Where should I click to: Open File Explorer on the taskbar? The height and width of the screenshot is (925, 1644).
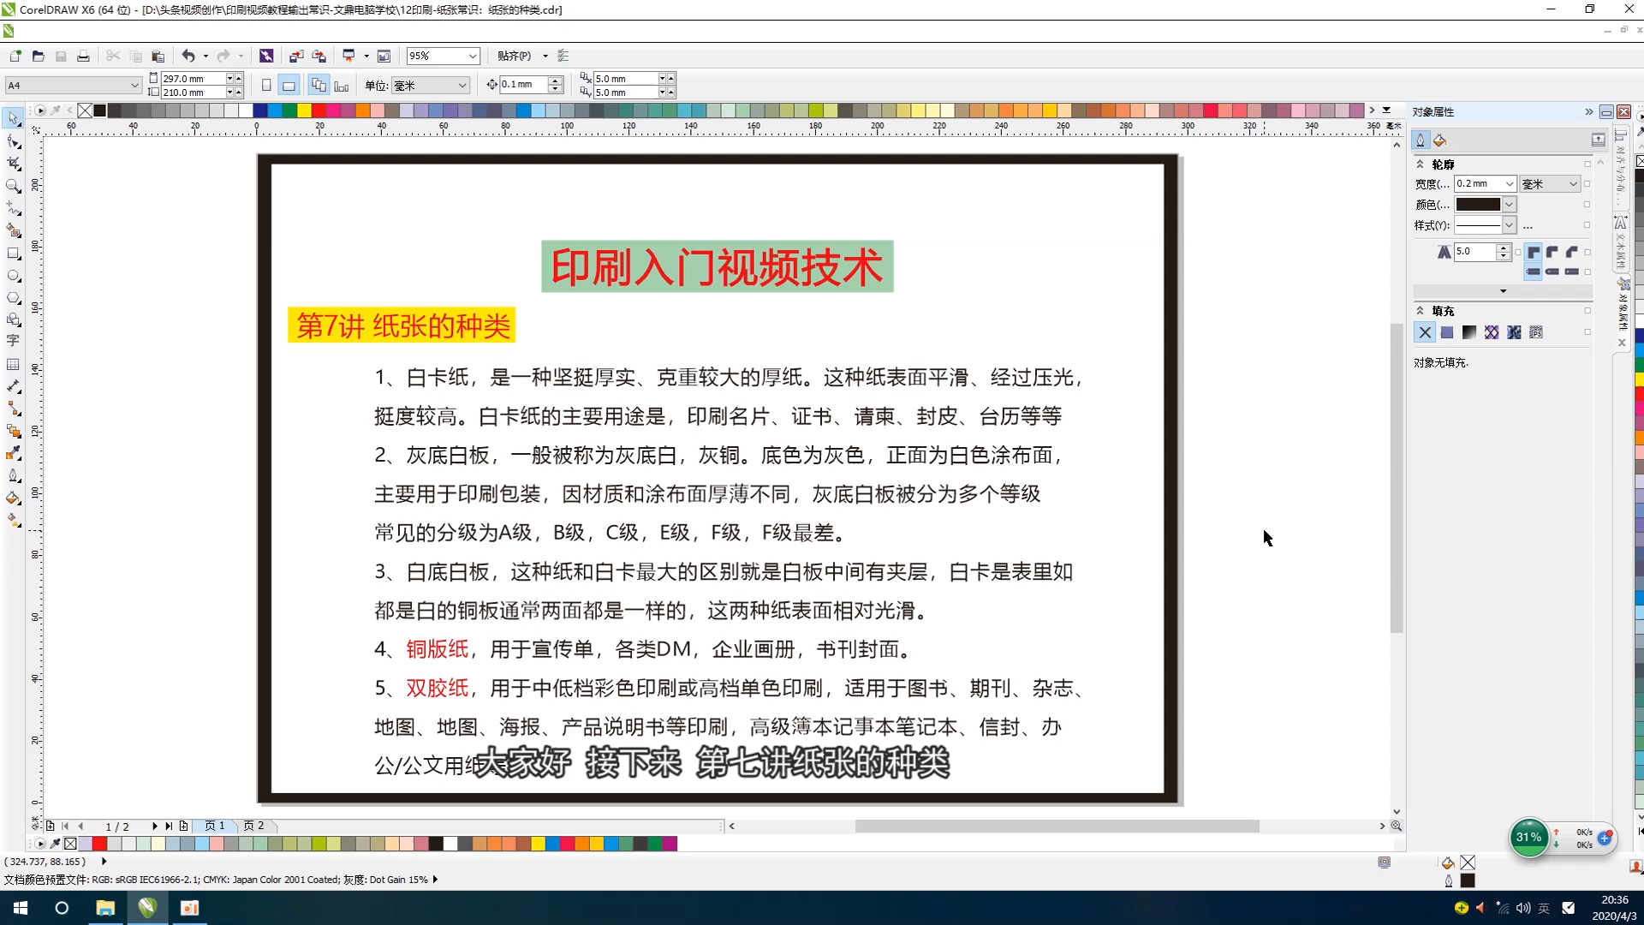(x=105, y=908)
